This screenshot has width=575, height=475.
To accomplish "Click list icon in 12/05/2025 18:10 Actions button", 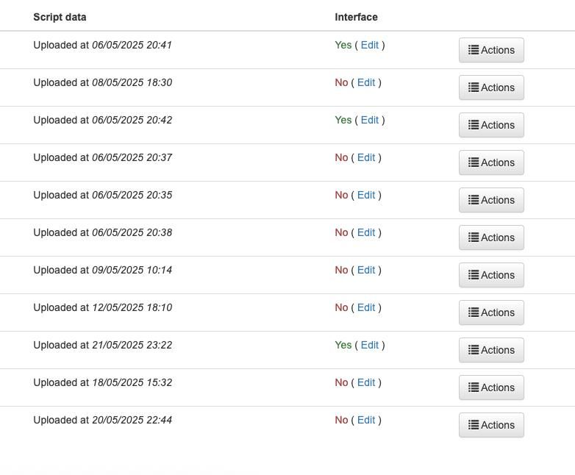I will [474, 312].
